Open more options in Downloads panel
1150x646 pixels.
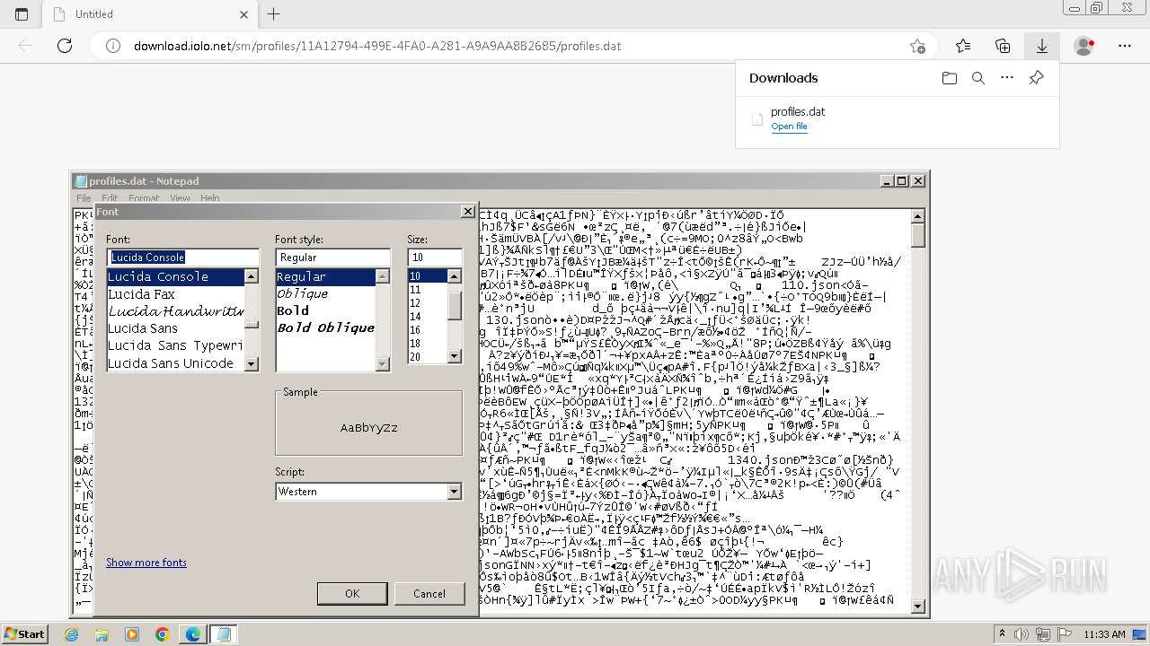point(1007,78)
